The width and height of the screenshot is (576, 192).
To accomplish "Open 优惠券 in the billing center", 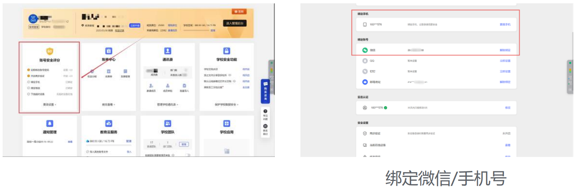I will tap(109, 73).
